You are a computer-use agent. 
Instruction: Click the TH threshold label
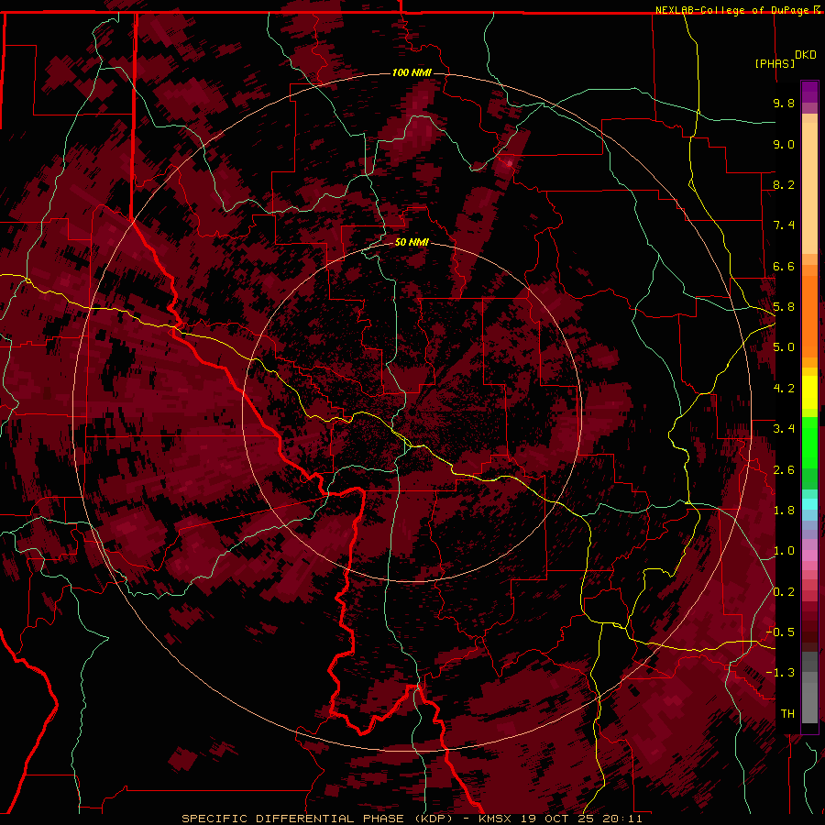click(787, 714)
